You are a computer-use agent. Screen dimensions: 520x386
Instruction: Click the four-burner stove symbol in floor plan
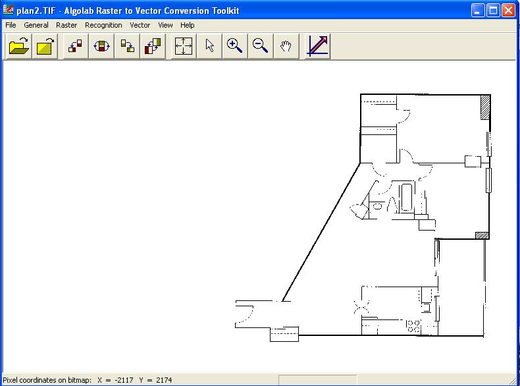click(413, 326)
